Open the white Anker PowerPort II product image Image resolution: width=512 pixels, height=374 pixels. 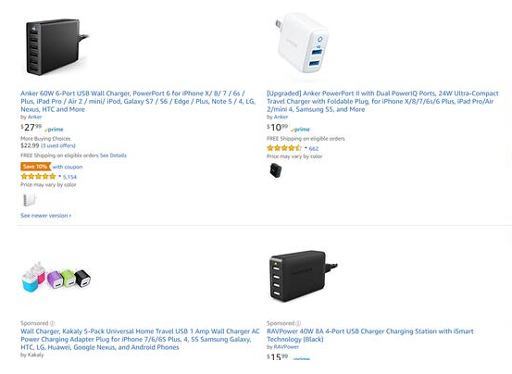(303, 44)
